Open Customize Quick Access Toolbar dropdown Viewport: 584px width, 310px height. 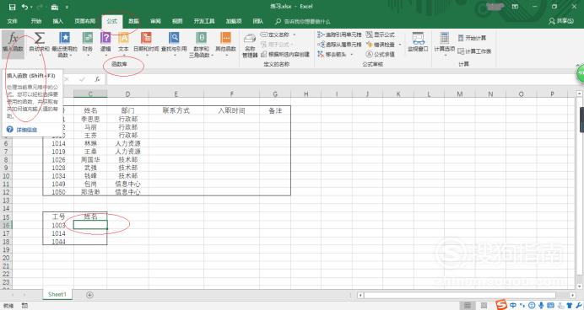point(67,7)
